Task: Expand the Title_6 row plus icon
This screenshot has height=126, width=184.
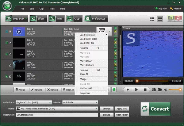Action: [7, 54]
